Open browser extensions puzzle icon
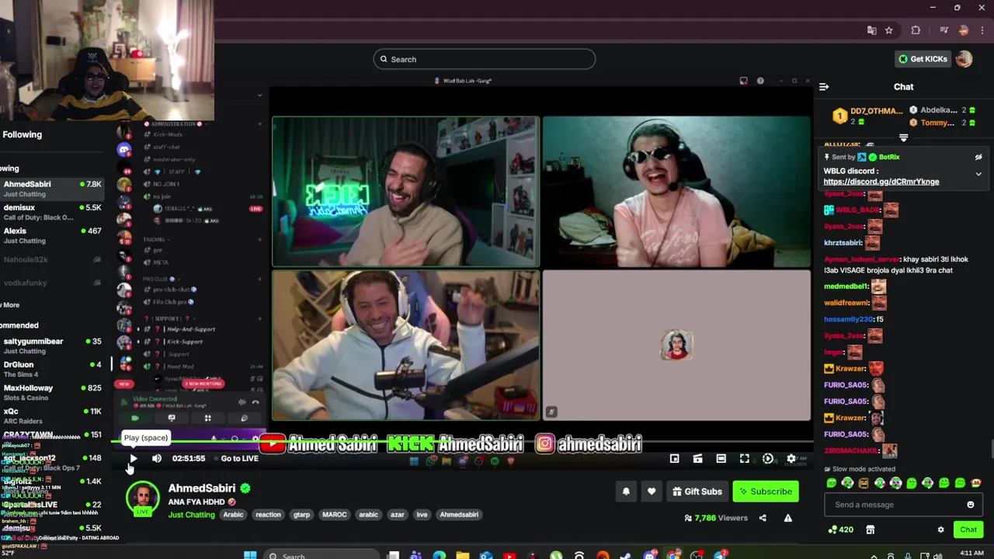 click(916, 30)
